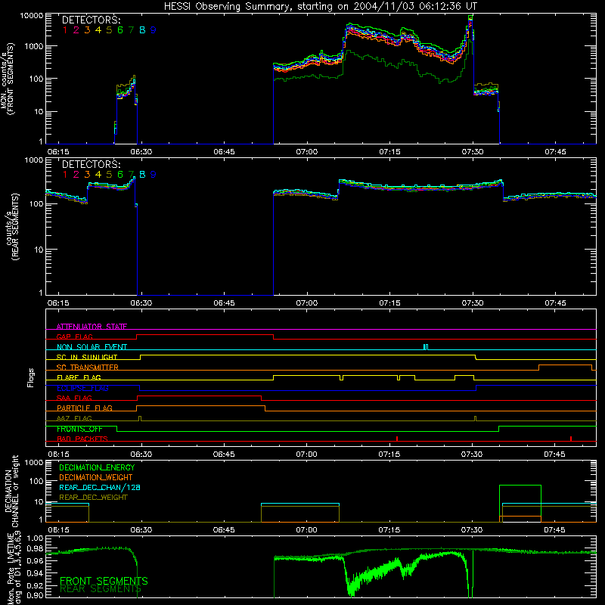Viewport: 605px width, 605px height.
Task: Click the REAR_DEC_CHAN/128 legend entry
Action: pyautogui.click(x=100, y=487)
